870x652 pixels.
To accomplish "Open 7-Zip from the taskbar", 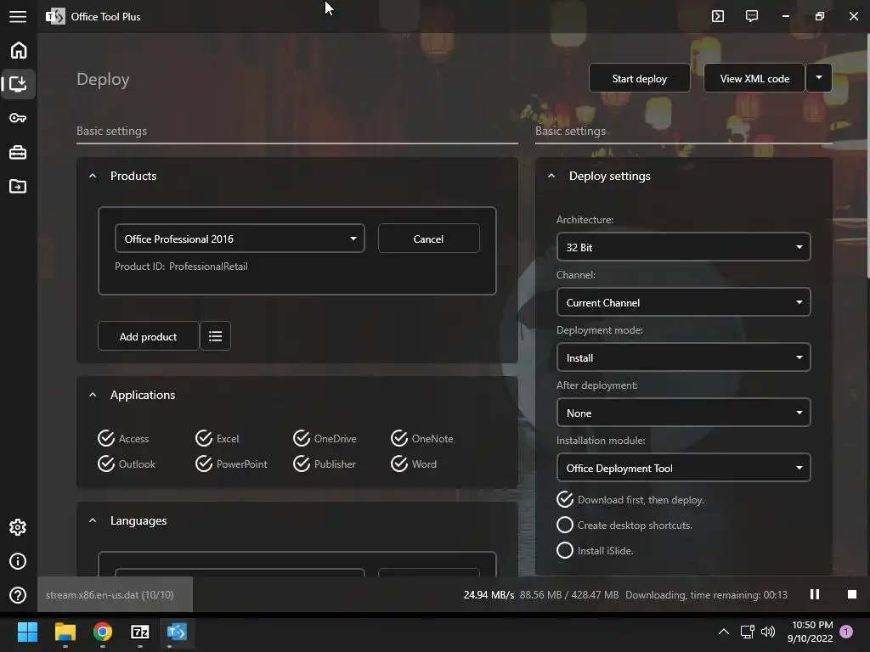I will (x=140, y=632).
